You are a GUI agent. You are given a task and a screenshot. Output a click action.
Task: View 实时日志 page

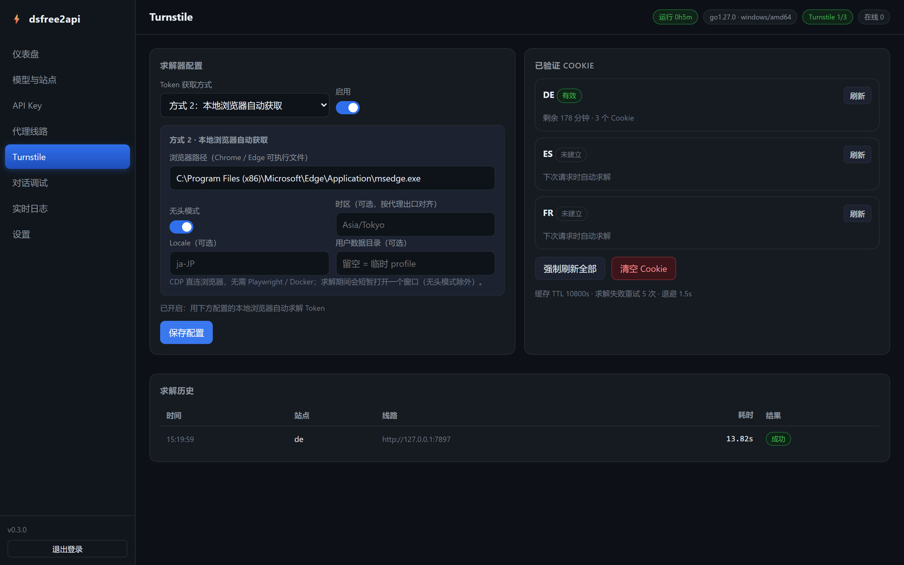[x=67, y=208]
